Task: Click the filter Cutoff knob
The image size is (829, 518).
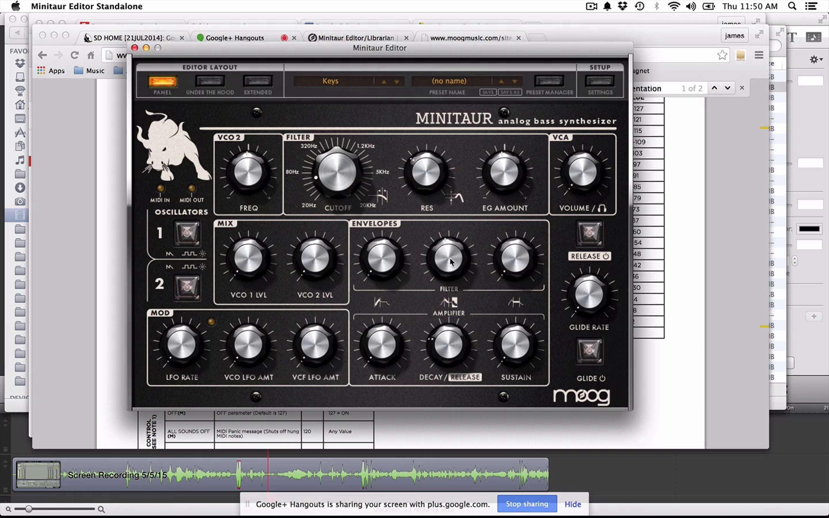Action: (337, 172)
